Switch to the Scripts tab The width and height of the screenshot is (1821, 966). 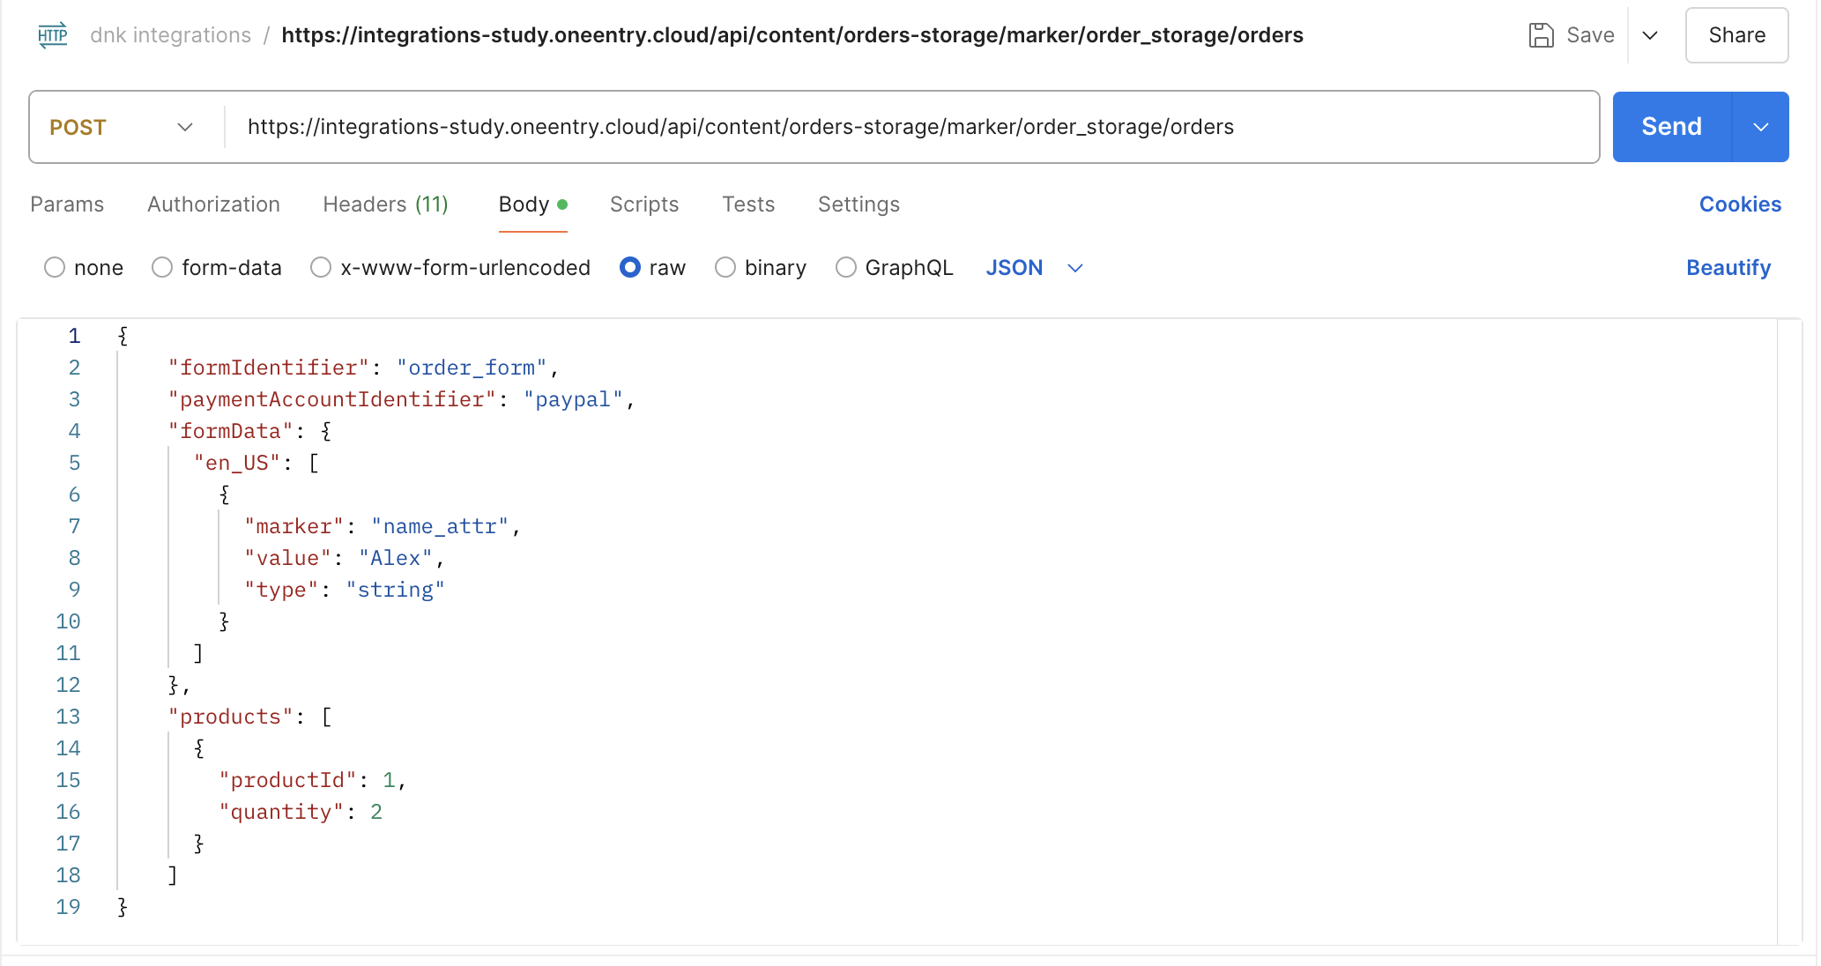click(x=643, y=204)
